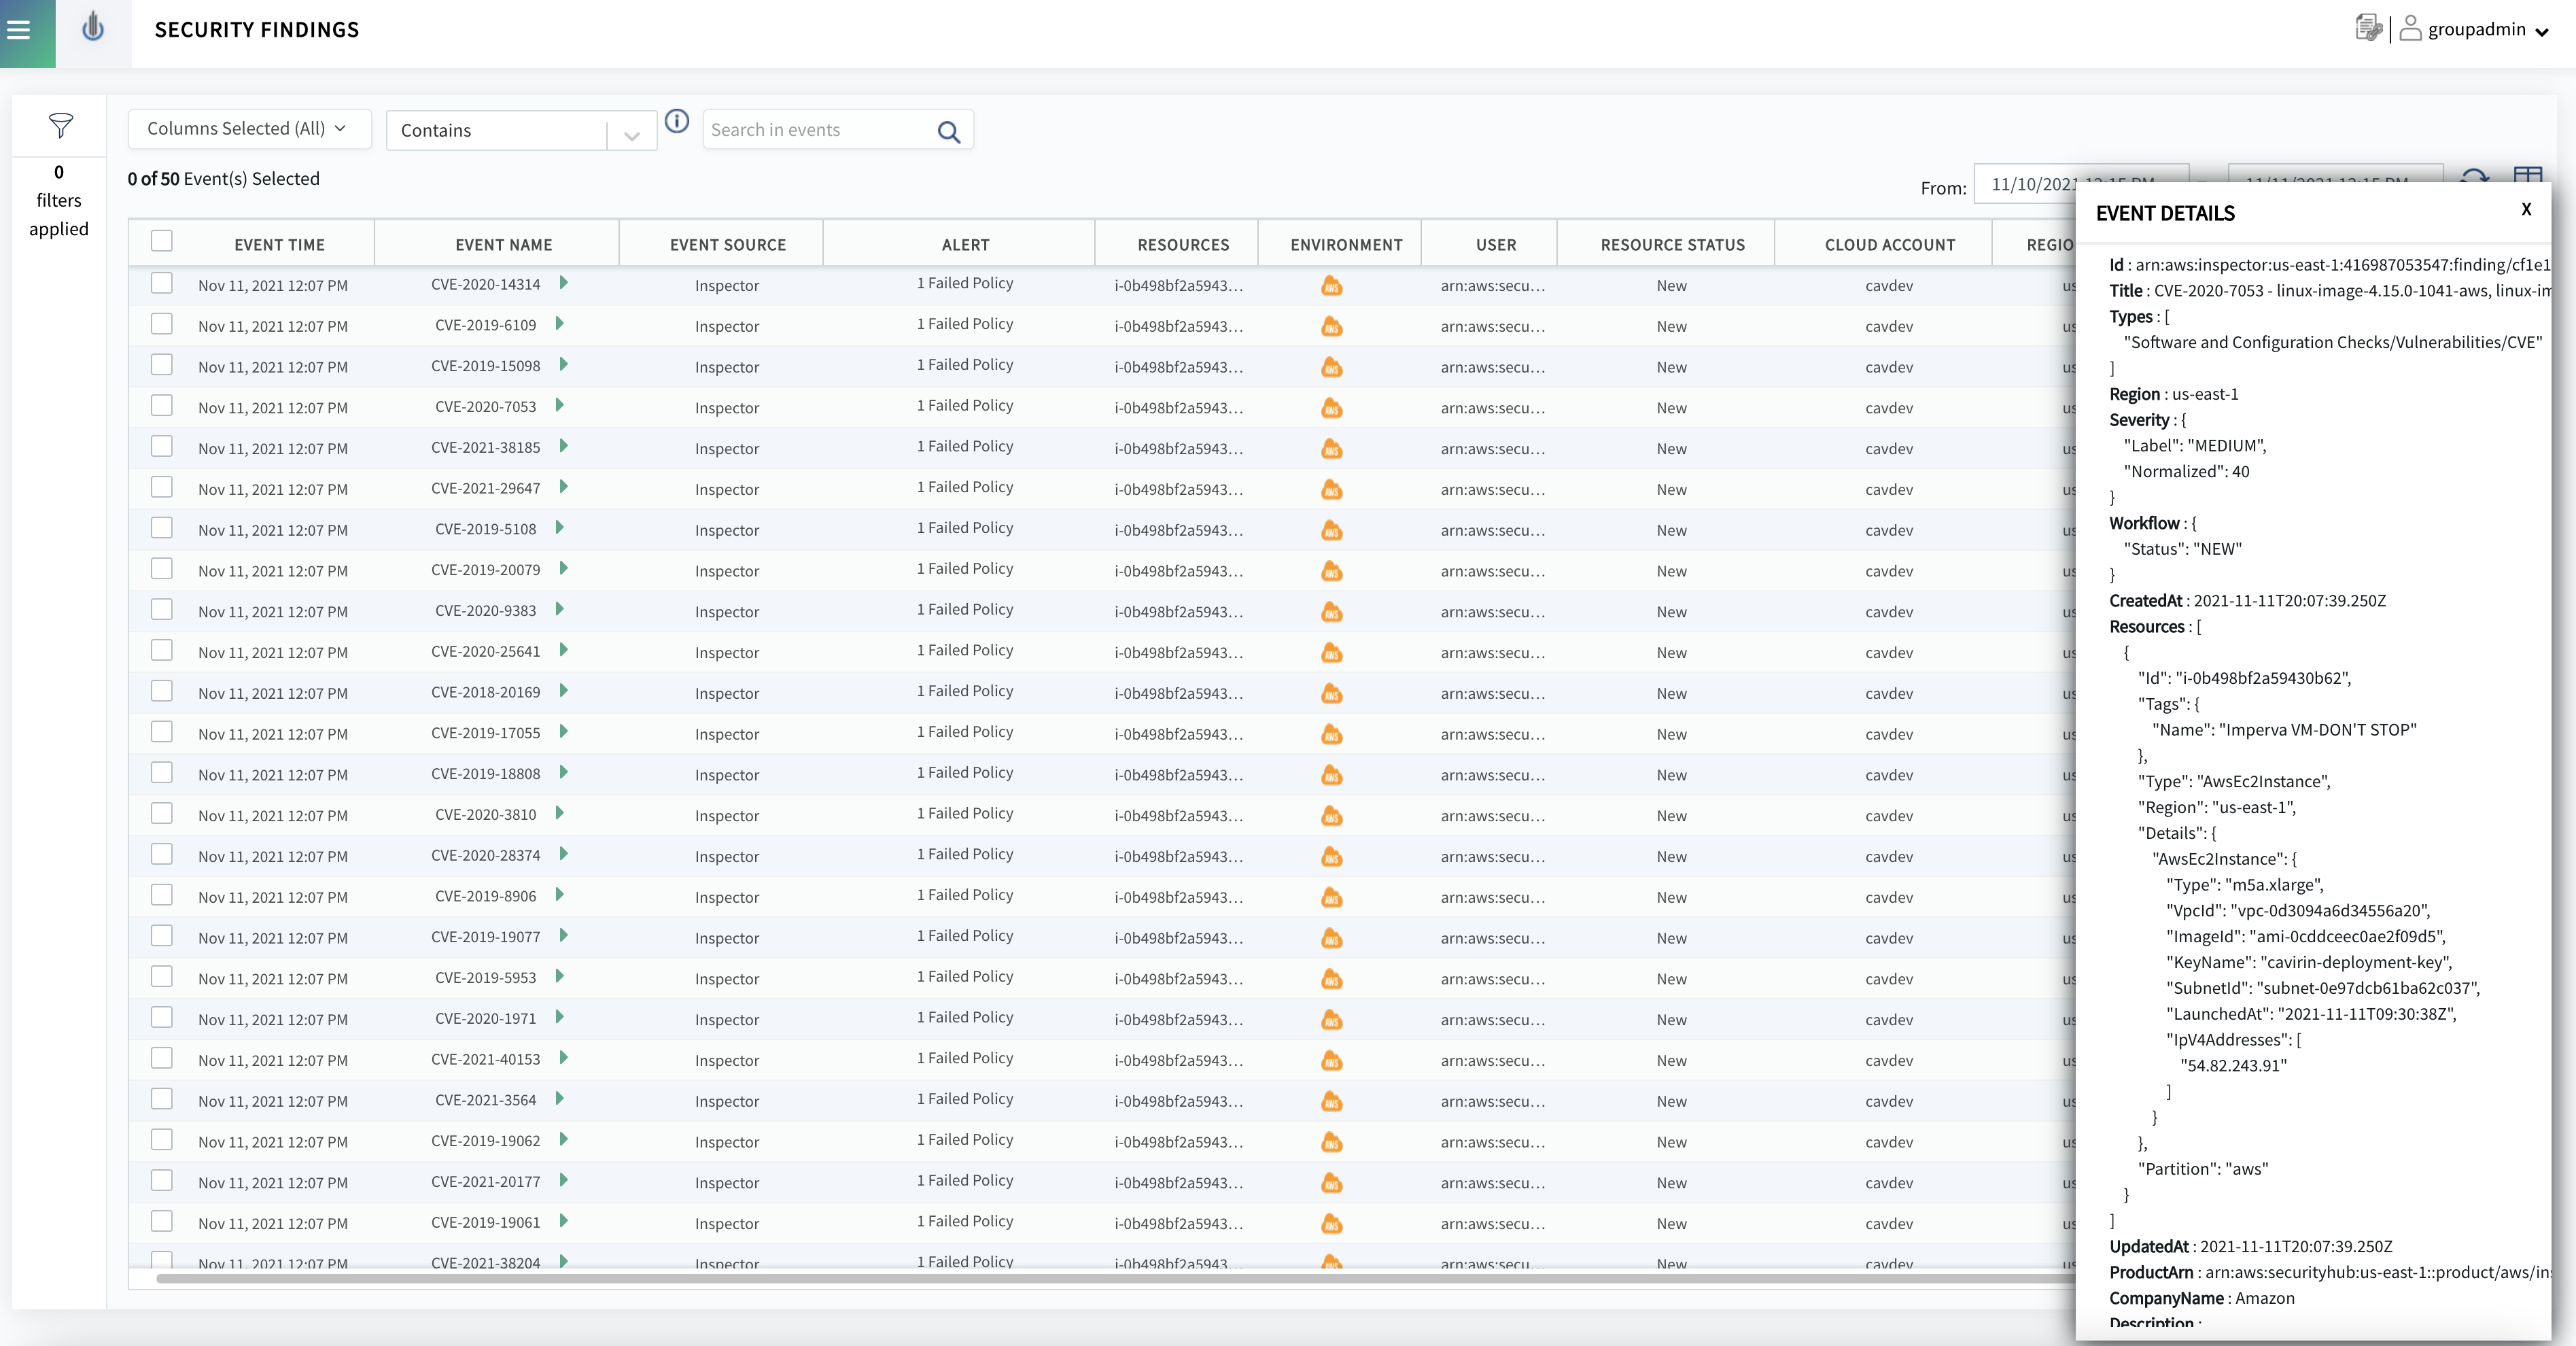
Task: Select the checkbox for CVE-2020-7053 row
Action: point(161,405)
